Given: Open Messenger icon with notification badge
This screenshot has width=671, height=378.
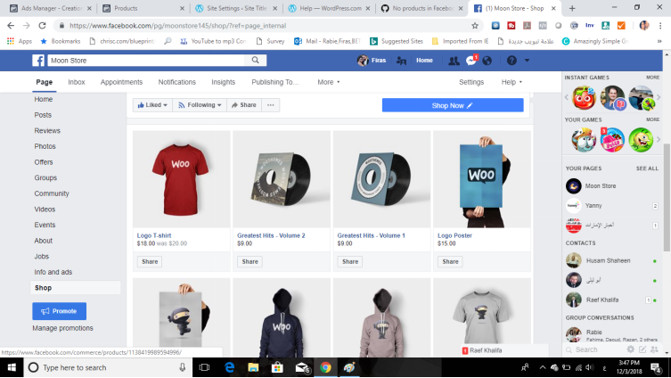Looking at the screenshot, I should (471, 61).
